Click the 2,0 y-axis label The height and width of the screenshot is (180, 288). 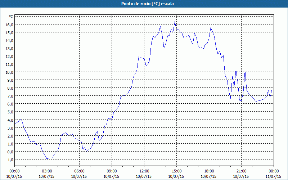(x=10, y=136)
